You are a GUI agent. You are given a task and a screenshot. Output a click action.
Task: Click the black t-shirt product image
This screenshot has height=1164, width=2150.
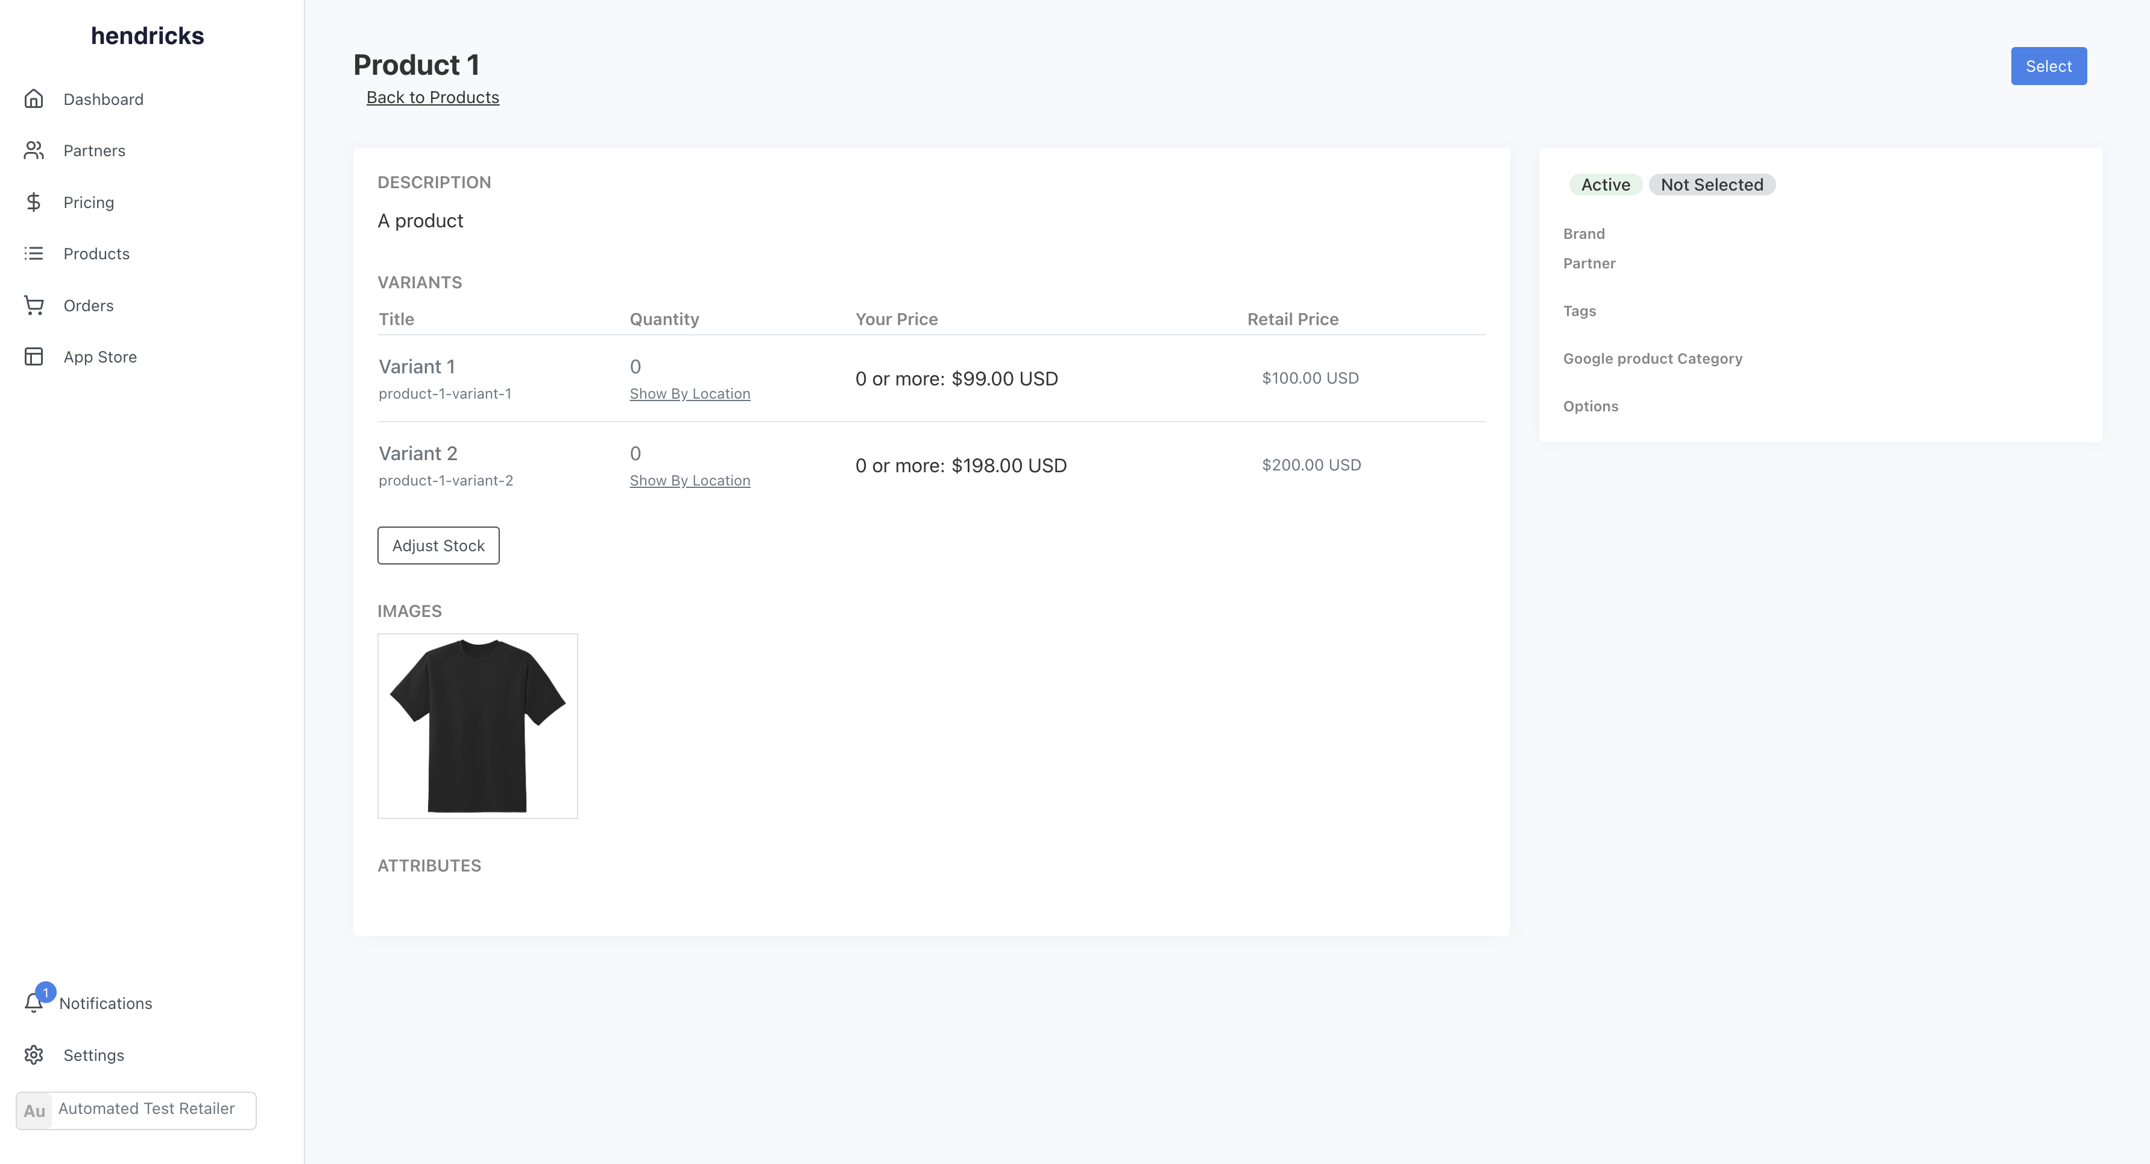[x=478, y=726]
